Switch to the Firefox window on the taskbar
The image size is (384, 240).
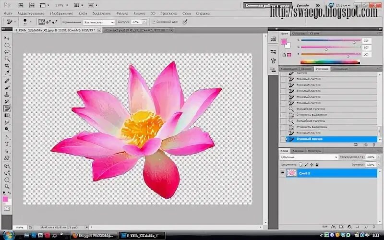(x=94, y=236)
